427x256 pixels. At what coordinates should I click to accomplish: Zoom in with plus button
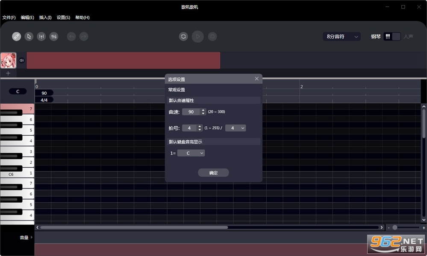424,228
